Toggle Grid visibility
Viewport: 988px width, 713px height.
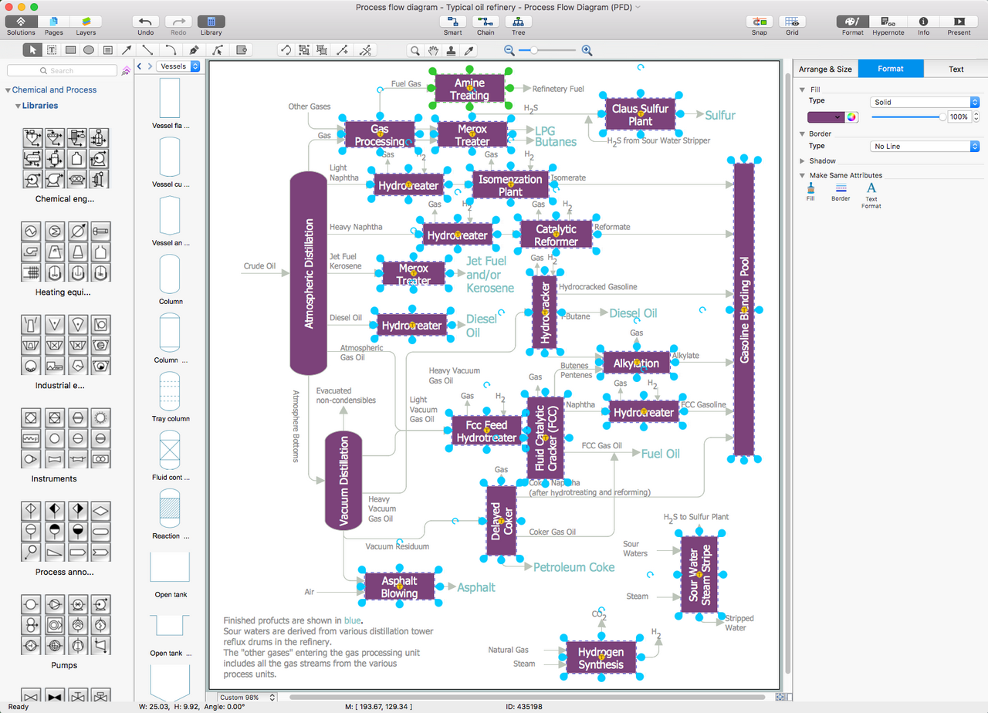coord(792,22)
